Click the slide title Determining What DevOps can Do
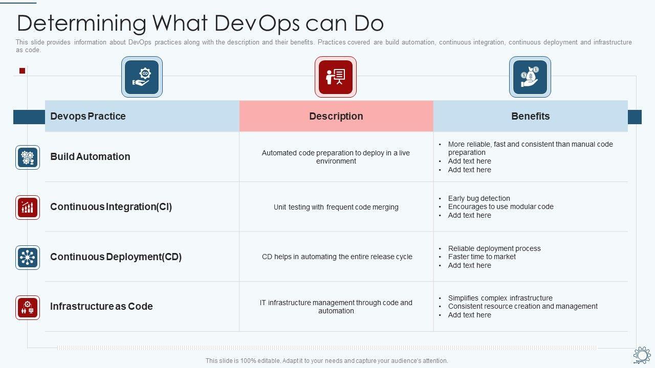The image size is (655, 368). [x=201, y=23]
